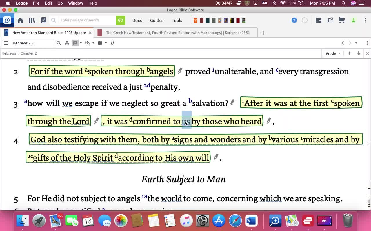The height and width of the screenshot is (231, 371).
Task: Open the Layouts grid icon
Action: [x=319, y=20]
